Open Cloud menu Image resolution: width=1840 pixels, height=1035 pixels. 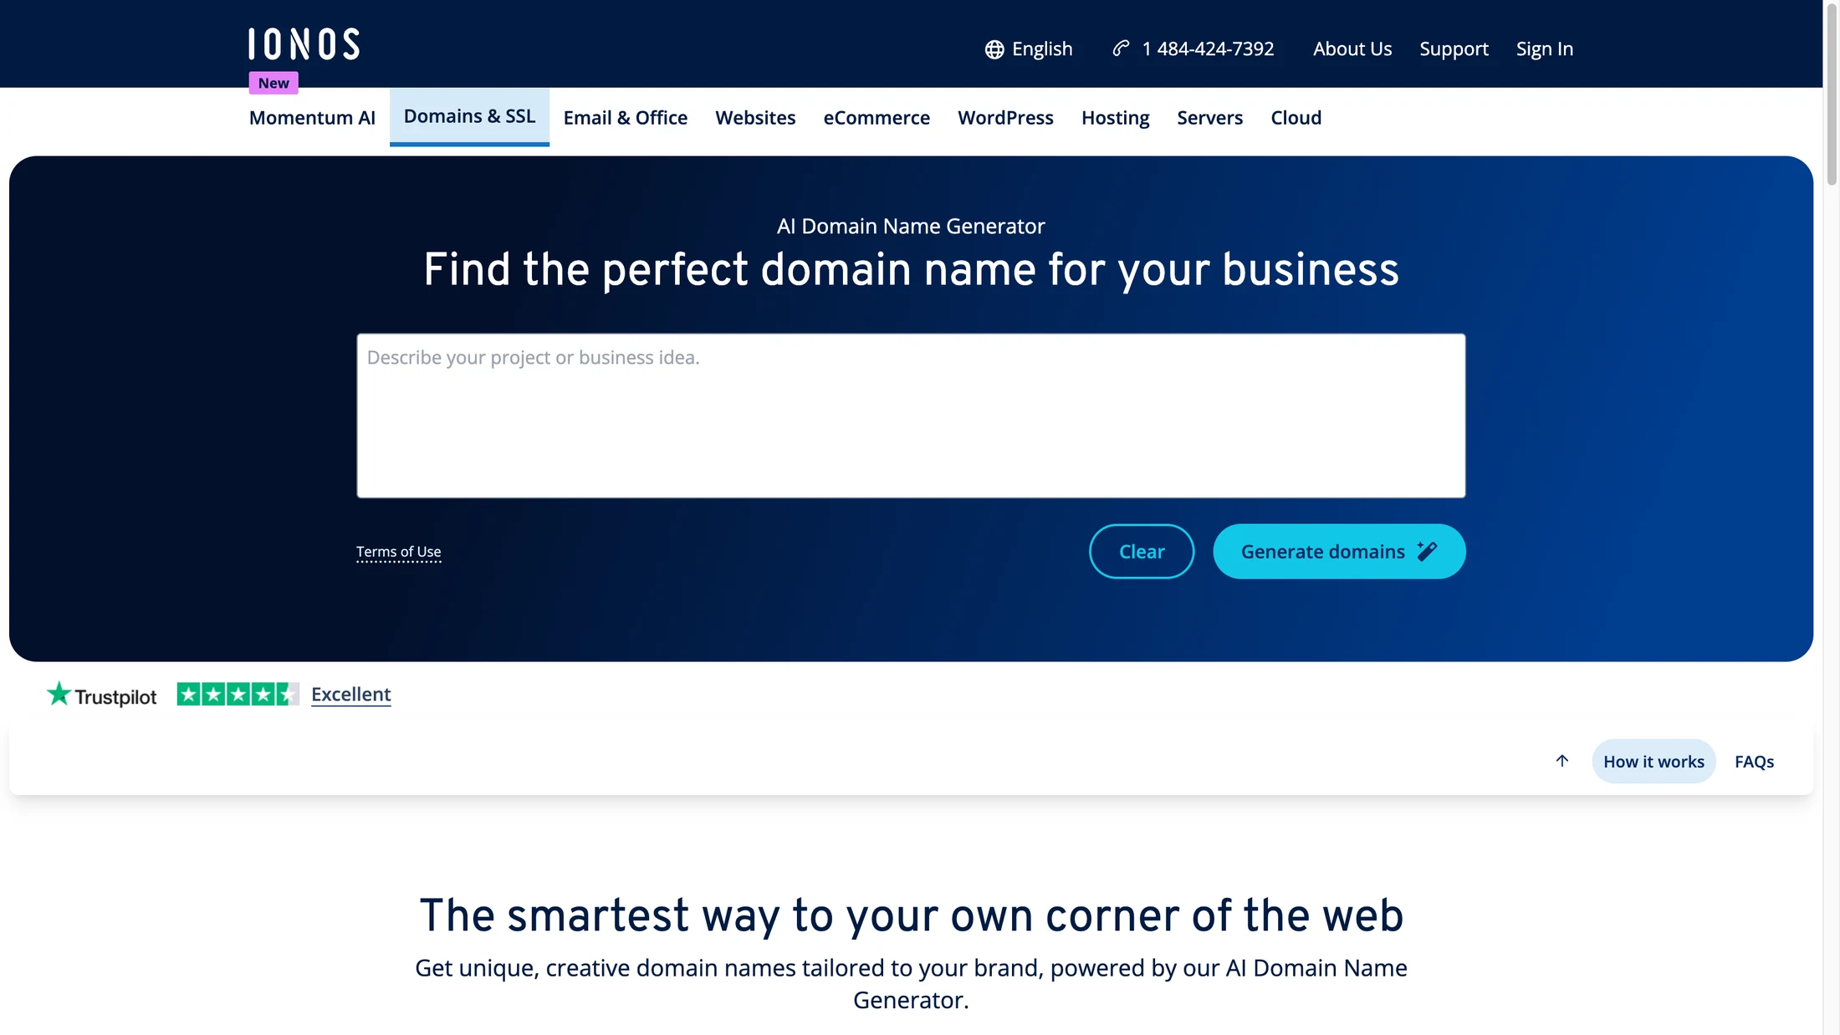(1296, 117)
